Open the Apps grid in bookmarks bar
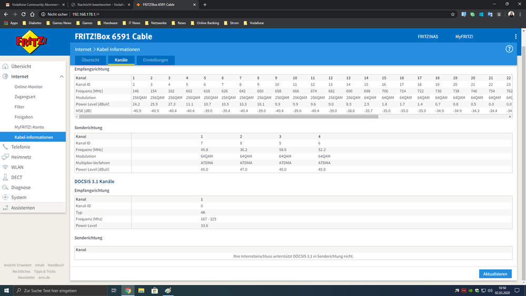This screenshot has height=296, width=526. pos(11,23)
